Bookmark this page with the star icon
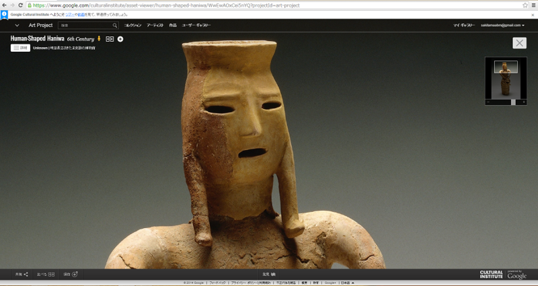This screenshot has height=286, width=538. click(x=525, y=5)
